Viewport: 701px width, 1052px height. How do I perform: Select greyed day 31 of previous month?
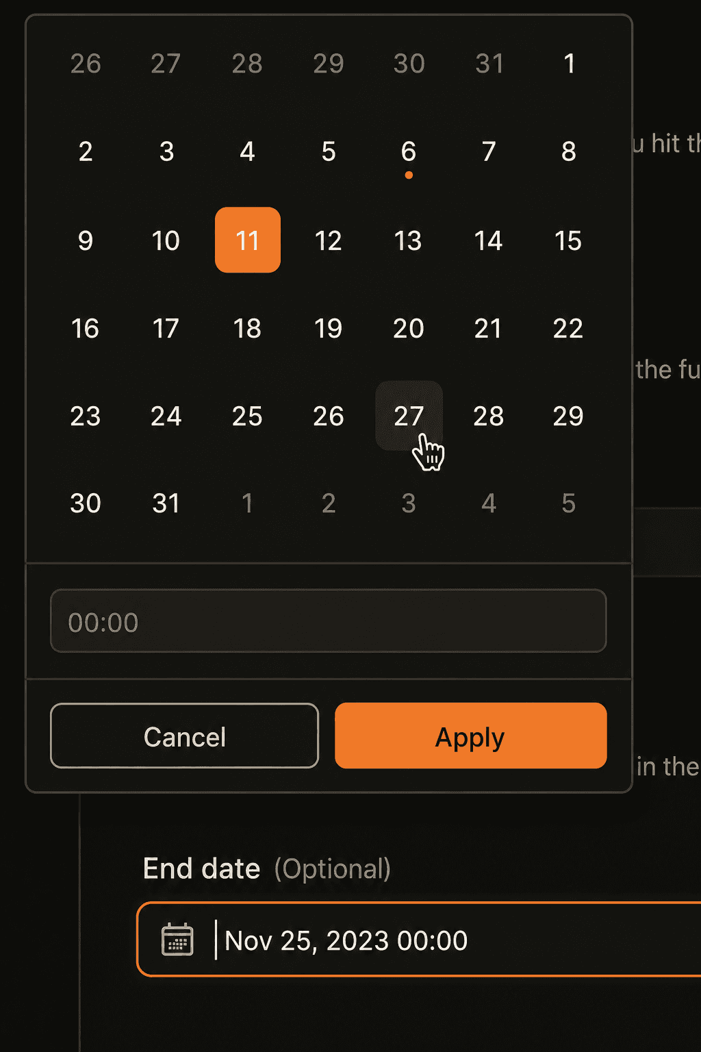489,64
